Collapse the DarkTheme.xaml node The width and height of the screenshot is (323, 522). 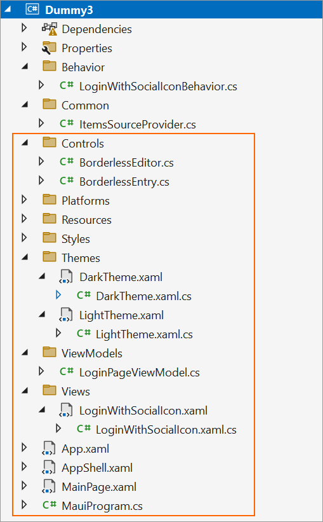coord(42,277)
